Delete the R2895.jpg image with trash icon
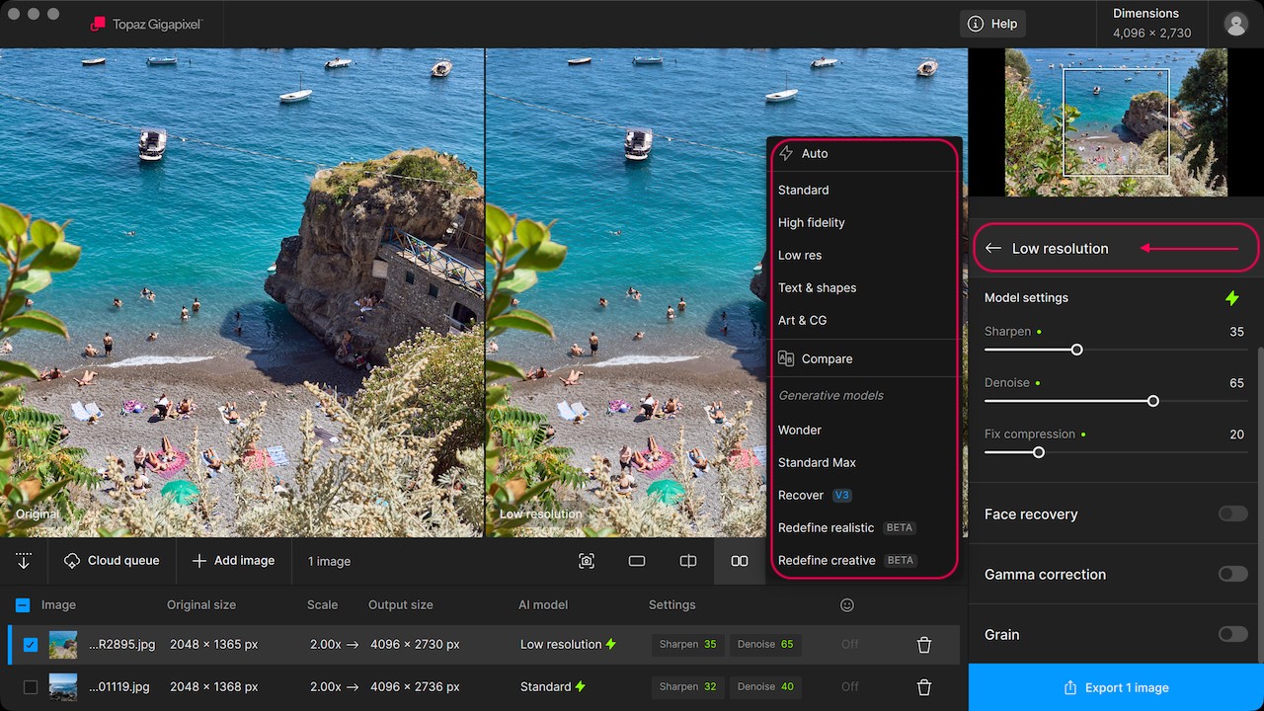 click(x=924, y=645)
